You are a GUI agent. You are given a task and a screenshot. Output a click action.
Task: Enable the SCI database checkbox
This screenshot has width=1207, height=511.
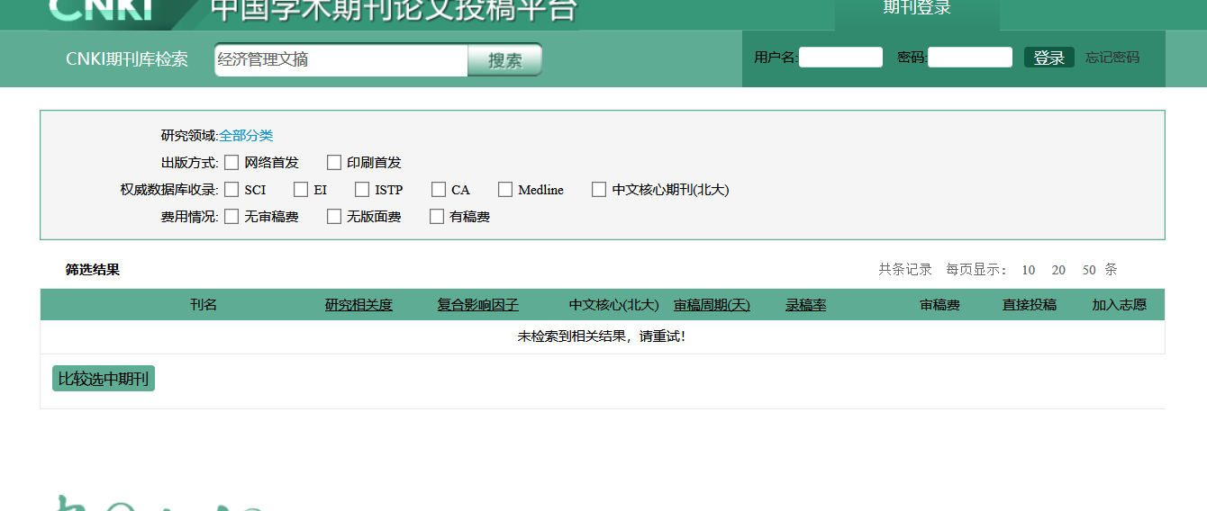point(231,190)
